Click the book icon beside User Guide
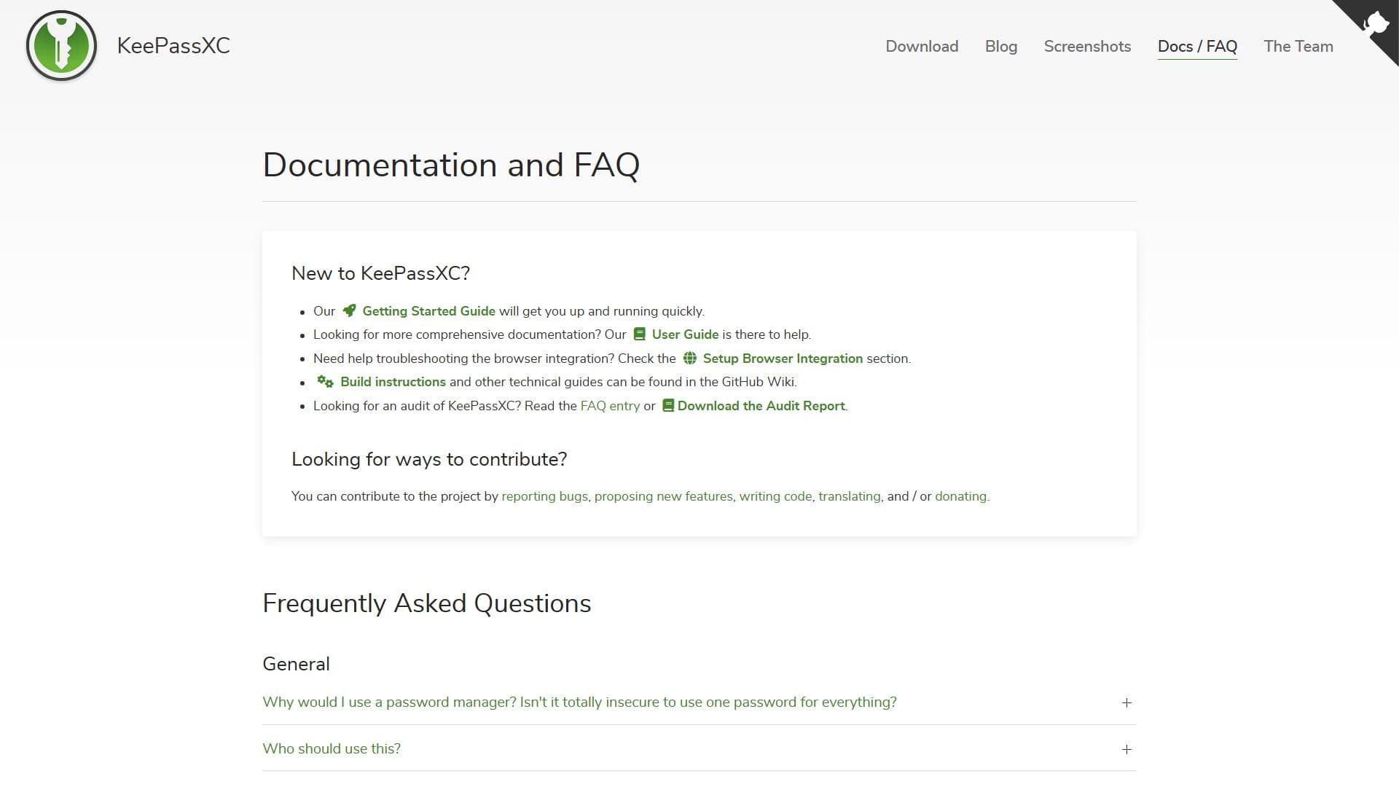Screen dimensions: 1399x787 point(639,334)
